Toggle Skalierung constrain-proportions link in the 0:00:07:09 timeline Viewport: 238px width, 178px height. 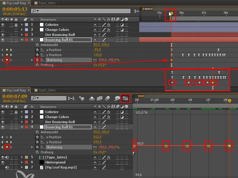95,147
